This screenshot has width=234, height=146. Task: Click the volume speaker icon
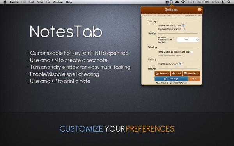click(193, 2)
